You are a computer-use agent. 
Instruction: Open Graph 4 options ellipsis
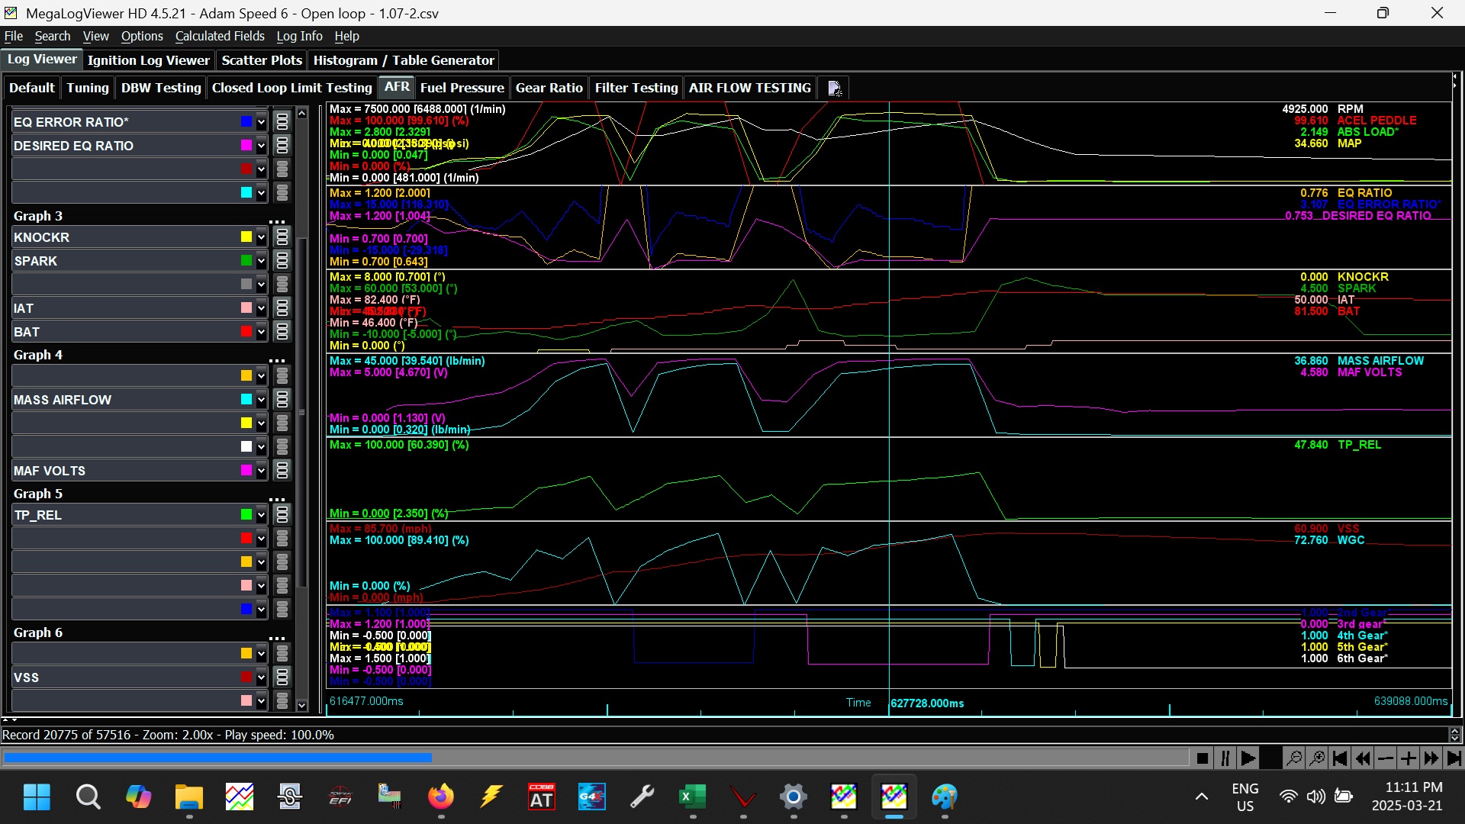[x=277, y=361]
